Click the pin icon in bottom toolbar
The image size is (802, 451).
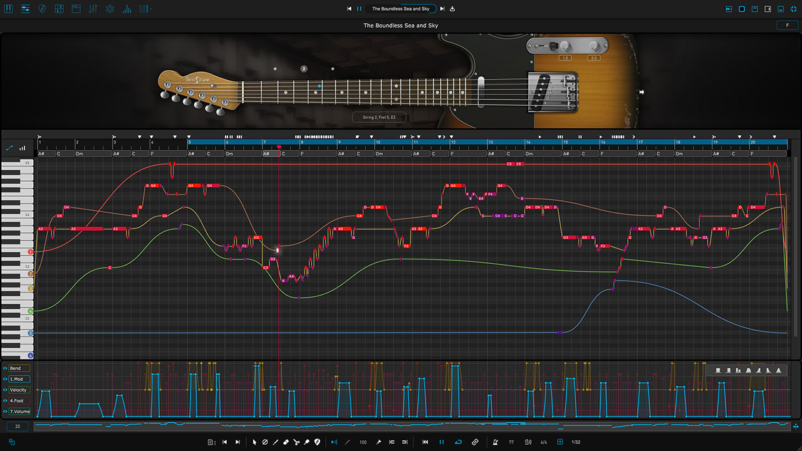[378, 442]
